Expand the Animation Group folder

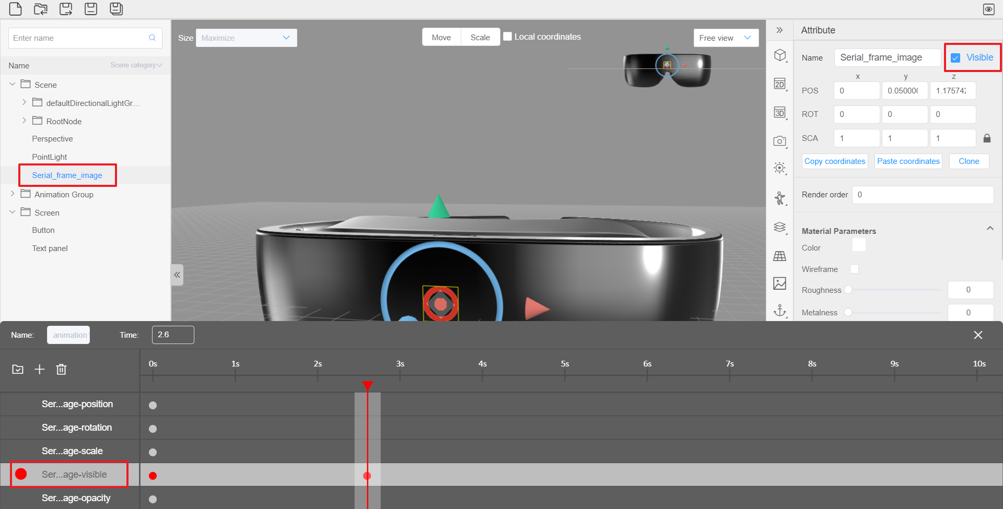tap(13, 194)
